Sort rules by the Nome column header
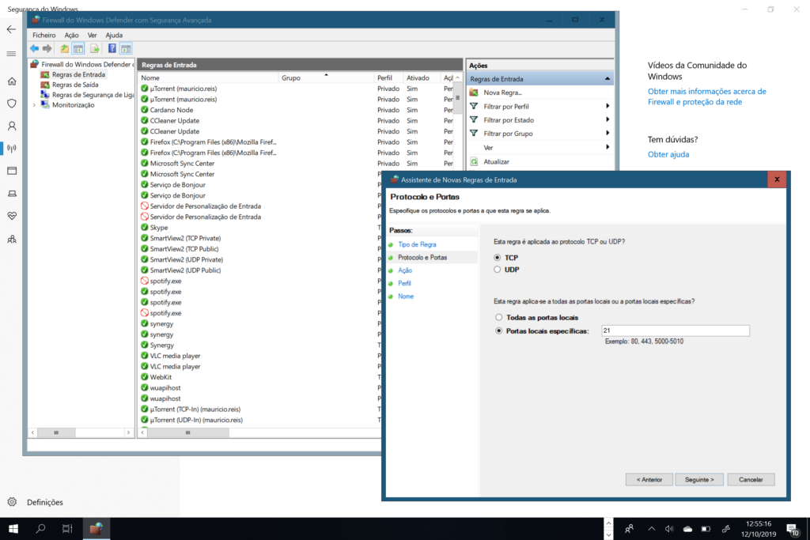The image size is (810, 540). click(x=208, y=78)
